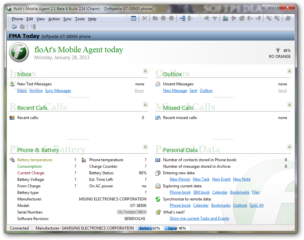Image resolution: width=304 pixels, height=240 pixels.
Task: Open the View menu
Action: coord(41,19)
